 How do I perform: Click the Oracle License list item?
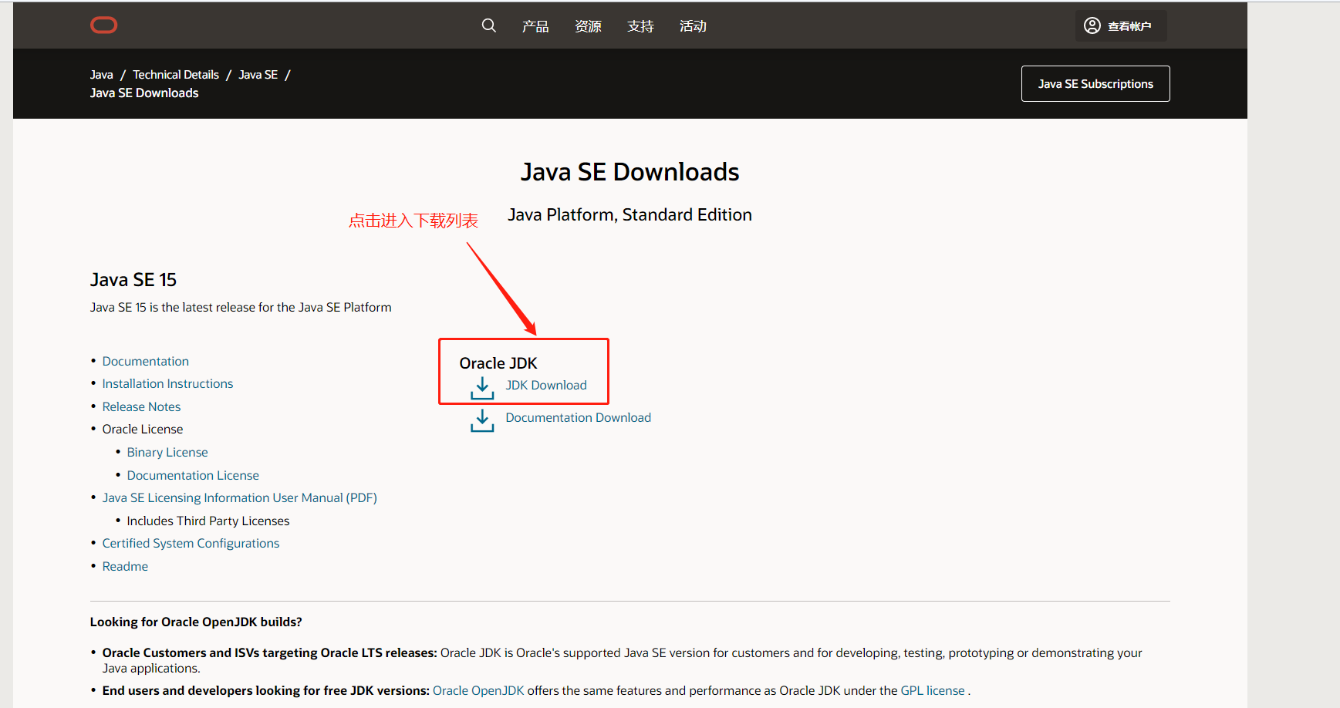click(x=143, y=429)
